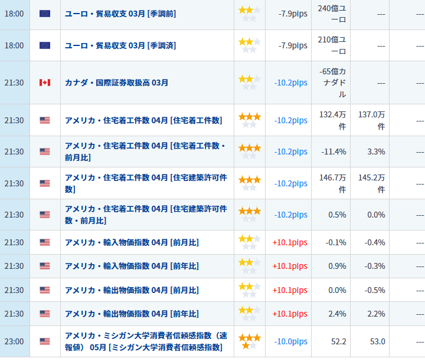
Task: Click the star rating for ミシガン大学消費者信頼感指数
Action: point(249,341)
